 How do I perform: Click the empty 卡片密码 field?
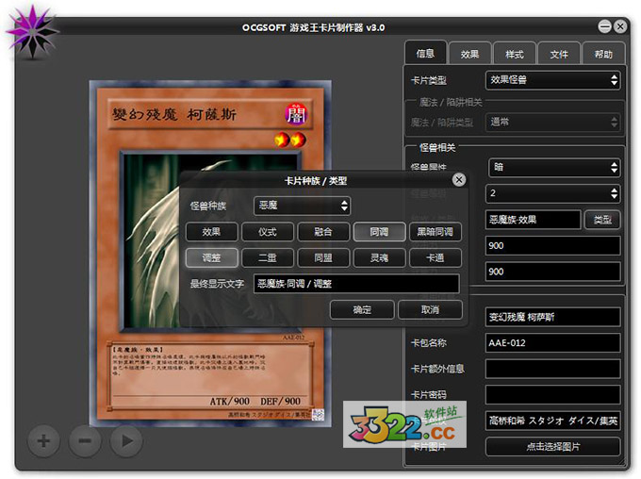[552, 394]
